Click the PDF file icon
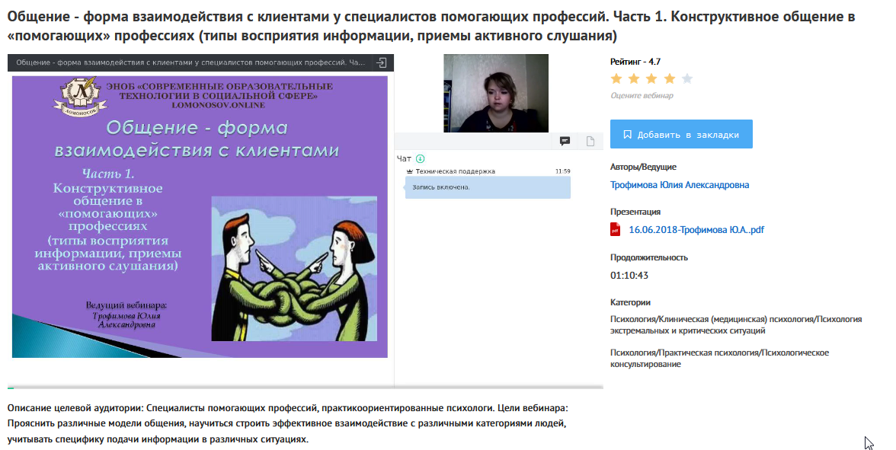The width and height of the screenshot is (896, 450). 616,230
